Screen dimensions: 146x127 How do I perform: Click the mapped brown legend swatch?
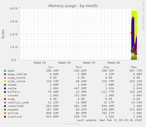[x=5, y=110]
